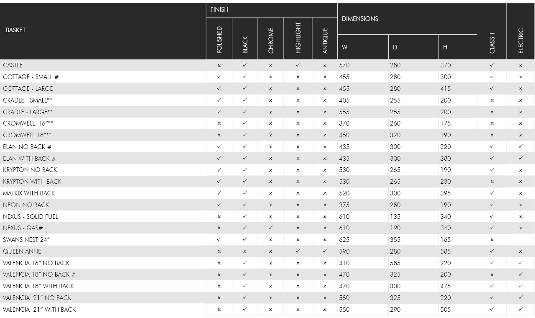Screen dimensions: 535x318
Task: Click Queen Anne's antique checkmark
Action: click(325, 251)
